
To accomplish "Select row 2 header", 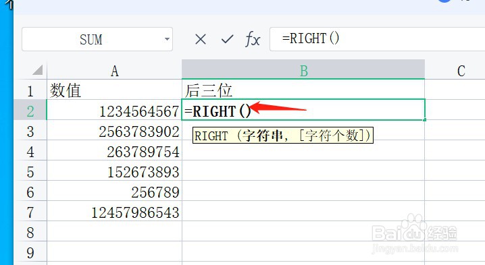I will 30,110.
